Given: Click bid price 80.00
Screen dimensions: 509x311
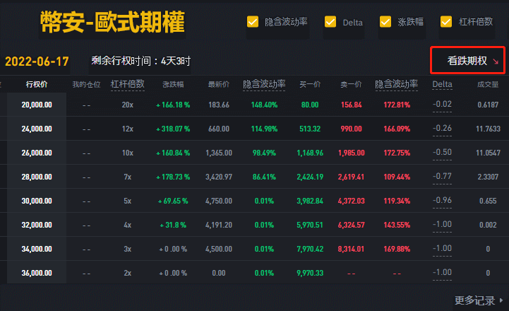Looking at the screenshot, I should coord(310,105).
